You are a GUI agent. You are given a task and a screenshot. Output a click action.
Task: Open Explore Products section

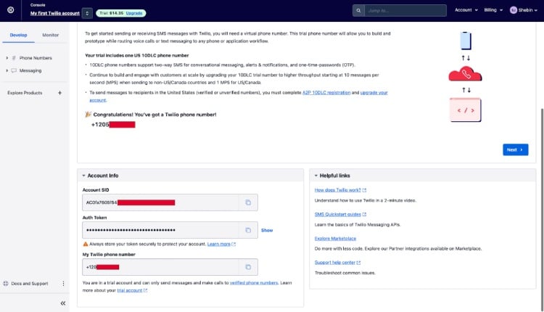[25, 93]
